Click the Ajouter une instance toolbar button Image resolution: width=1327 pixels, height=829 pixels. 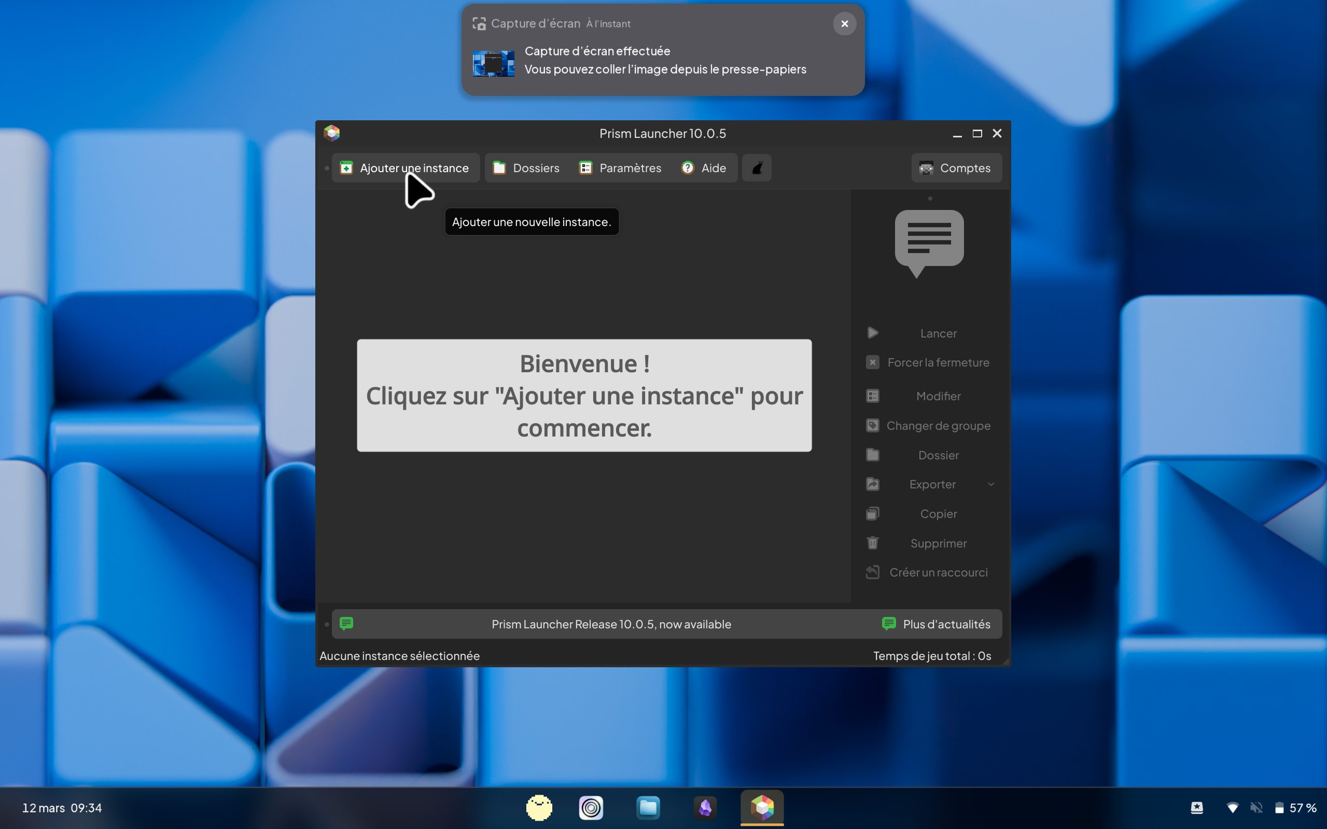[x=405, y=168]
